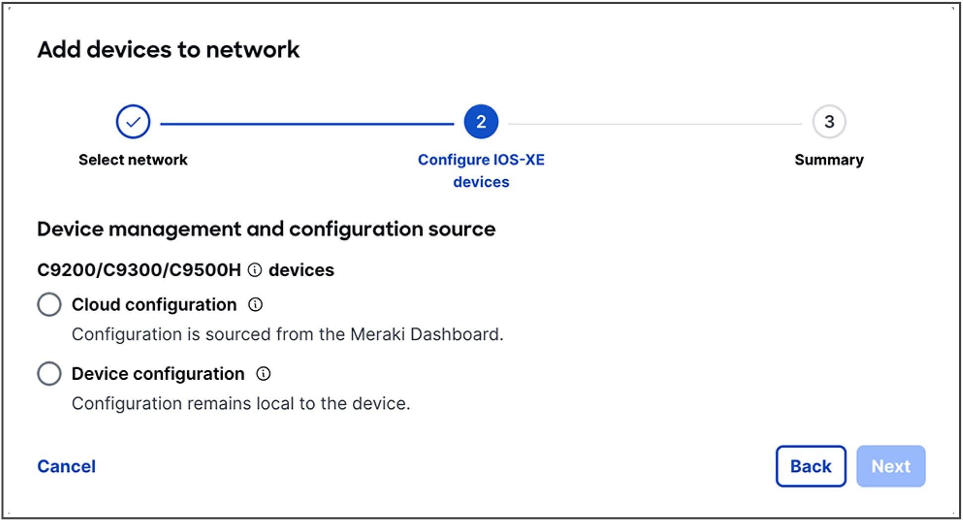Viewport: 963px width, 521px height.
Task: Click the Configure IOS-XE devices step label
Action: click(481, 171)
